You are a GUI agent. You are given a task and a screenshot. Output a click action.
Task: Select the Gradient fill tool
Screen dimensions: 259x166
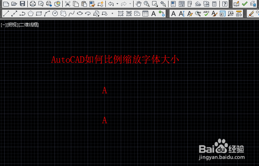[x=129, y=14]
